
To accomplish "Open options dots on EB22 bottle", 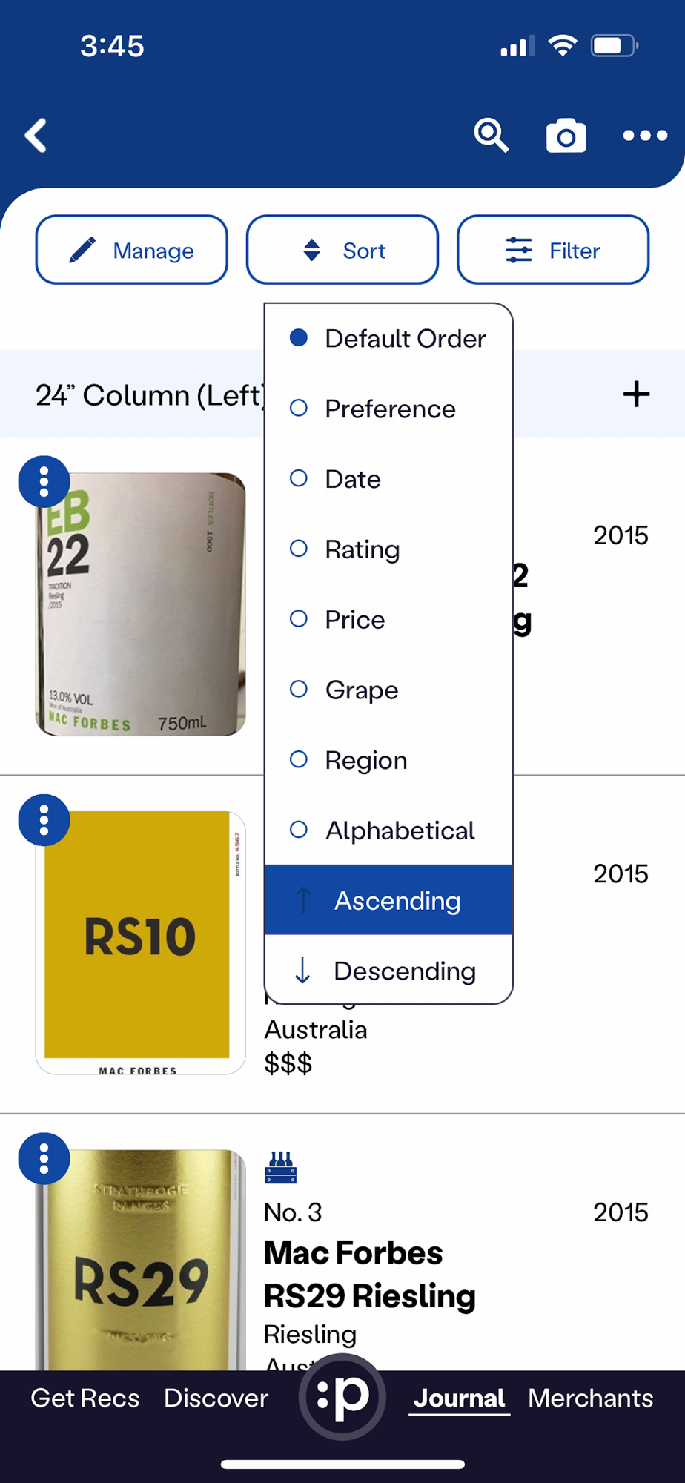I will tap(44, 482).
